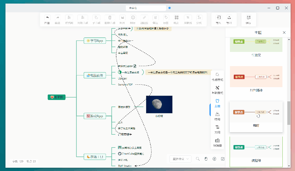Select the 电脑软件 node
295x171 pixels.
(x=95, y=75)
